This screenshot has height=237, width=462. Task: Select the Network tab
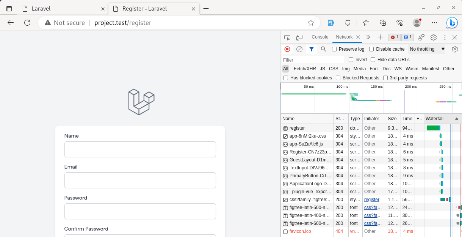tap(344, 37)
